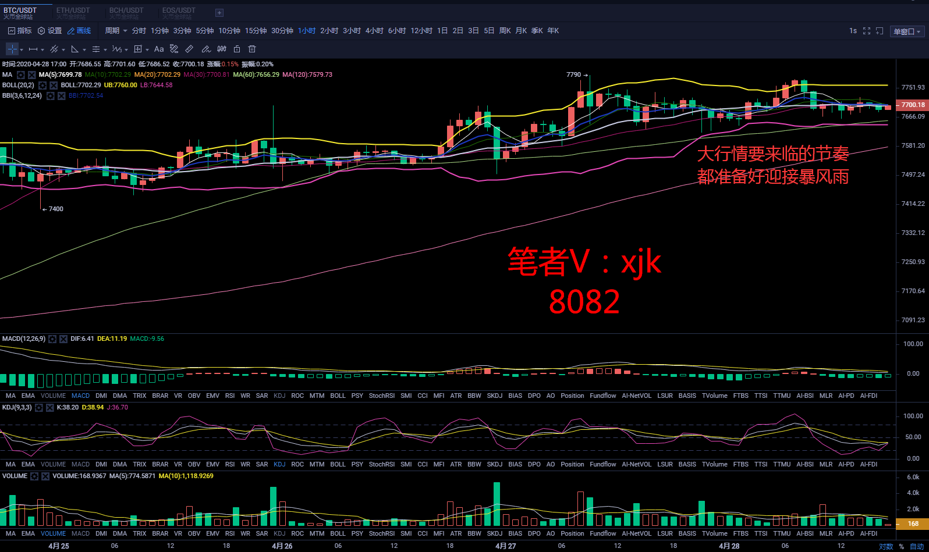Screen dimensions: 929x552
Task: Toggle percent scale mode
Action: point(902,547)
